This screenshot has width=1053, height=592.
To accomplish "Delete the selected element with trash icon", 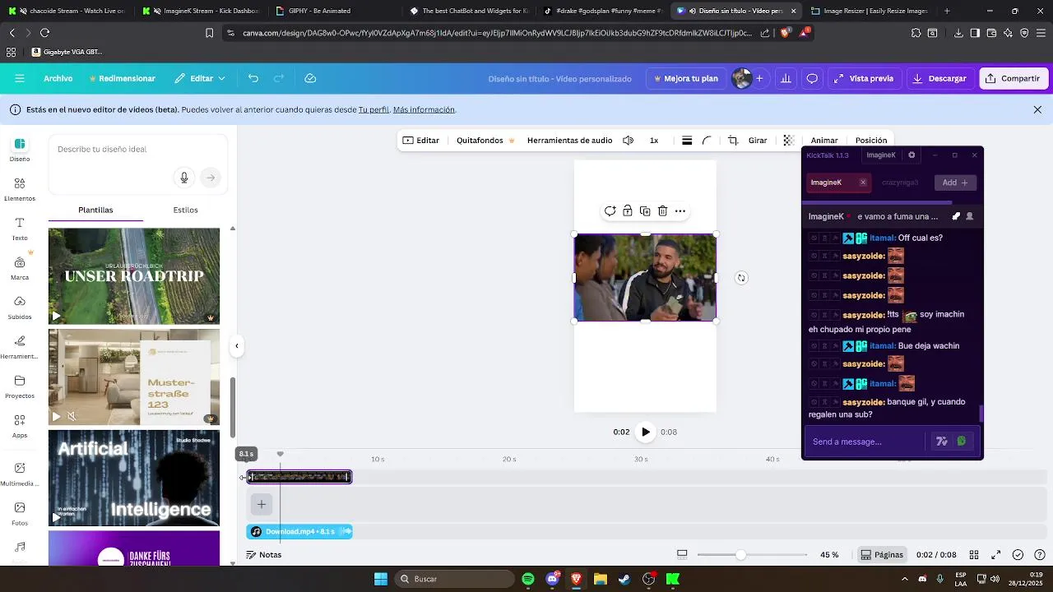I will coord(662,211).
